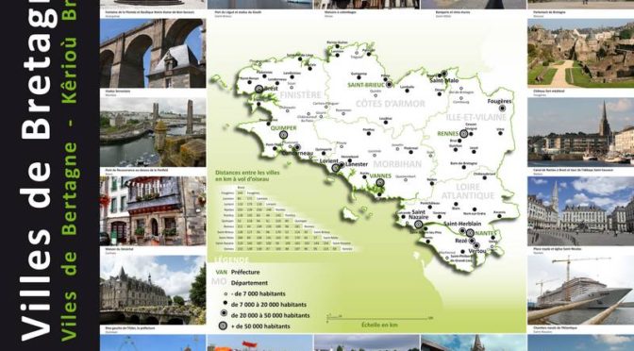The width and height of the screenshot is (634, 351).
Task: Open the medieval Fougères château photo
Action: point(580,53)
